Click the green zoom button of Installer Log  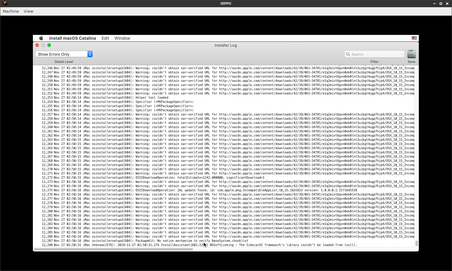[x=49, y=45]
